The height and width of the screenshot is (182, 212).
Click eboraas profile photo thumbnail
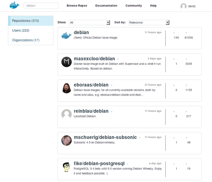(66, 88)
